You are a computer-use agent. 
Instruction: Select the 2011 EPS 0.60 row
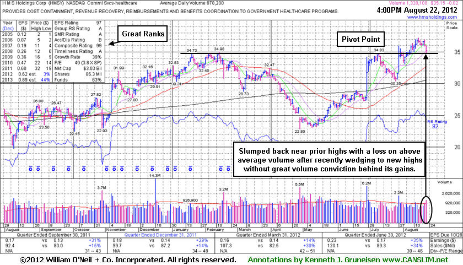point(26,68)
